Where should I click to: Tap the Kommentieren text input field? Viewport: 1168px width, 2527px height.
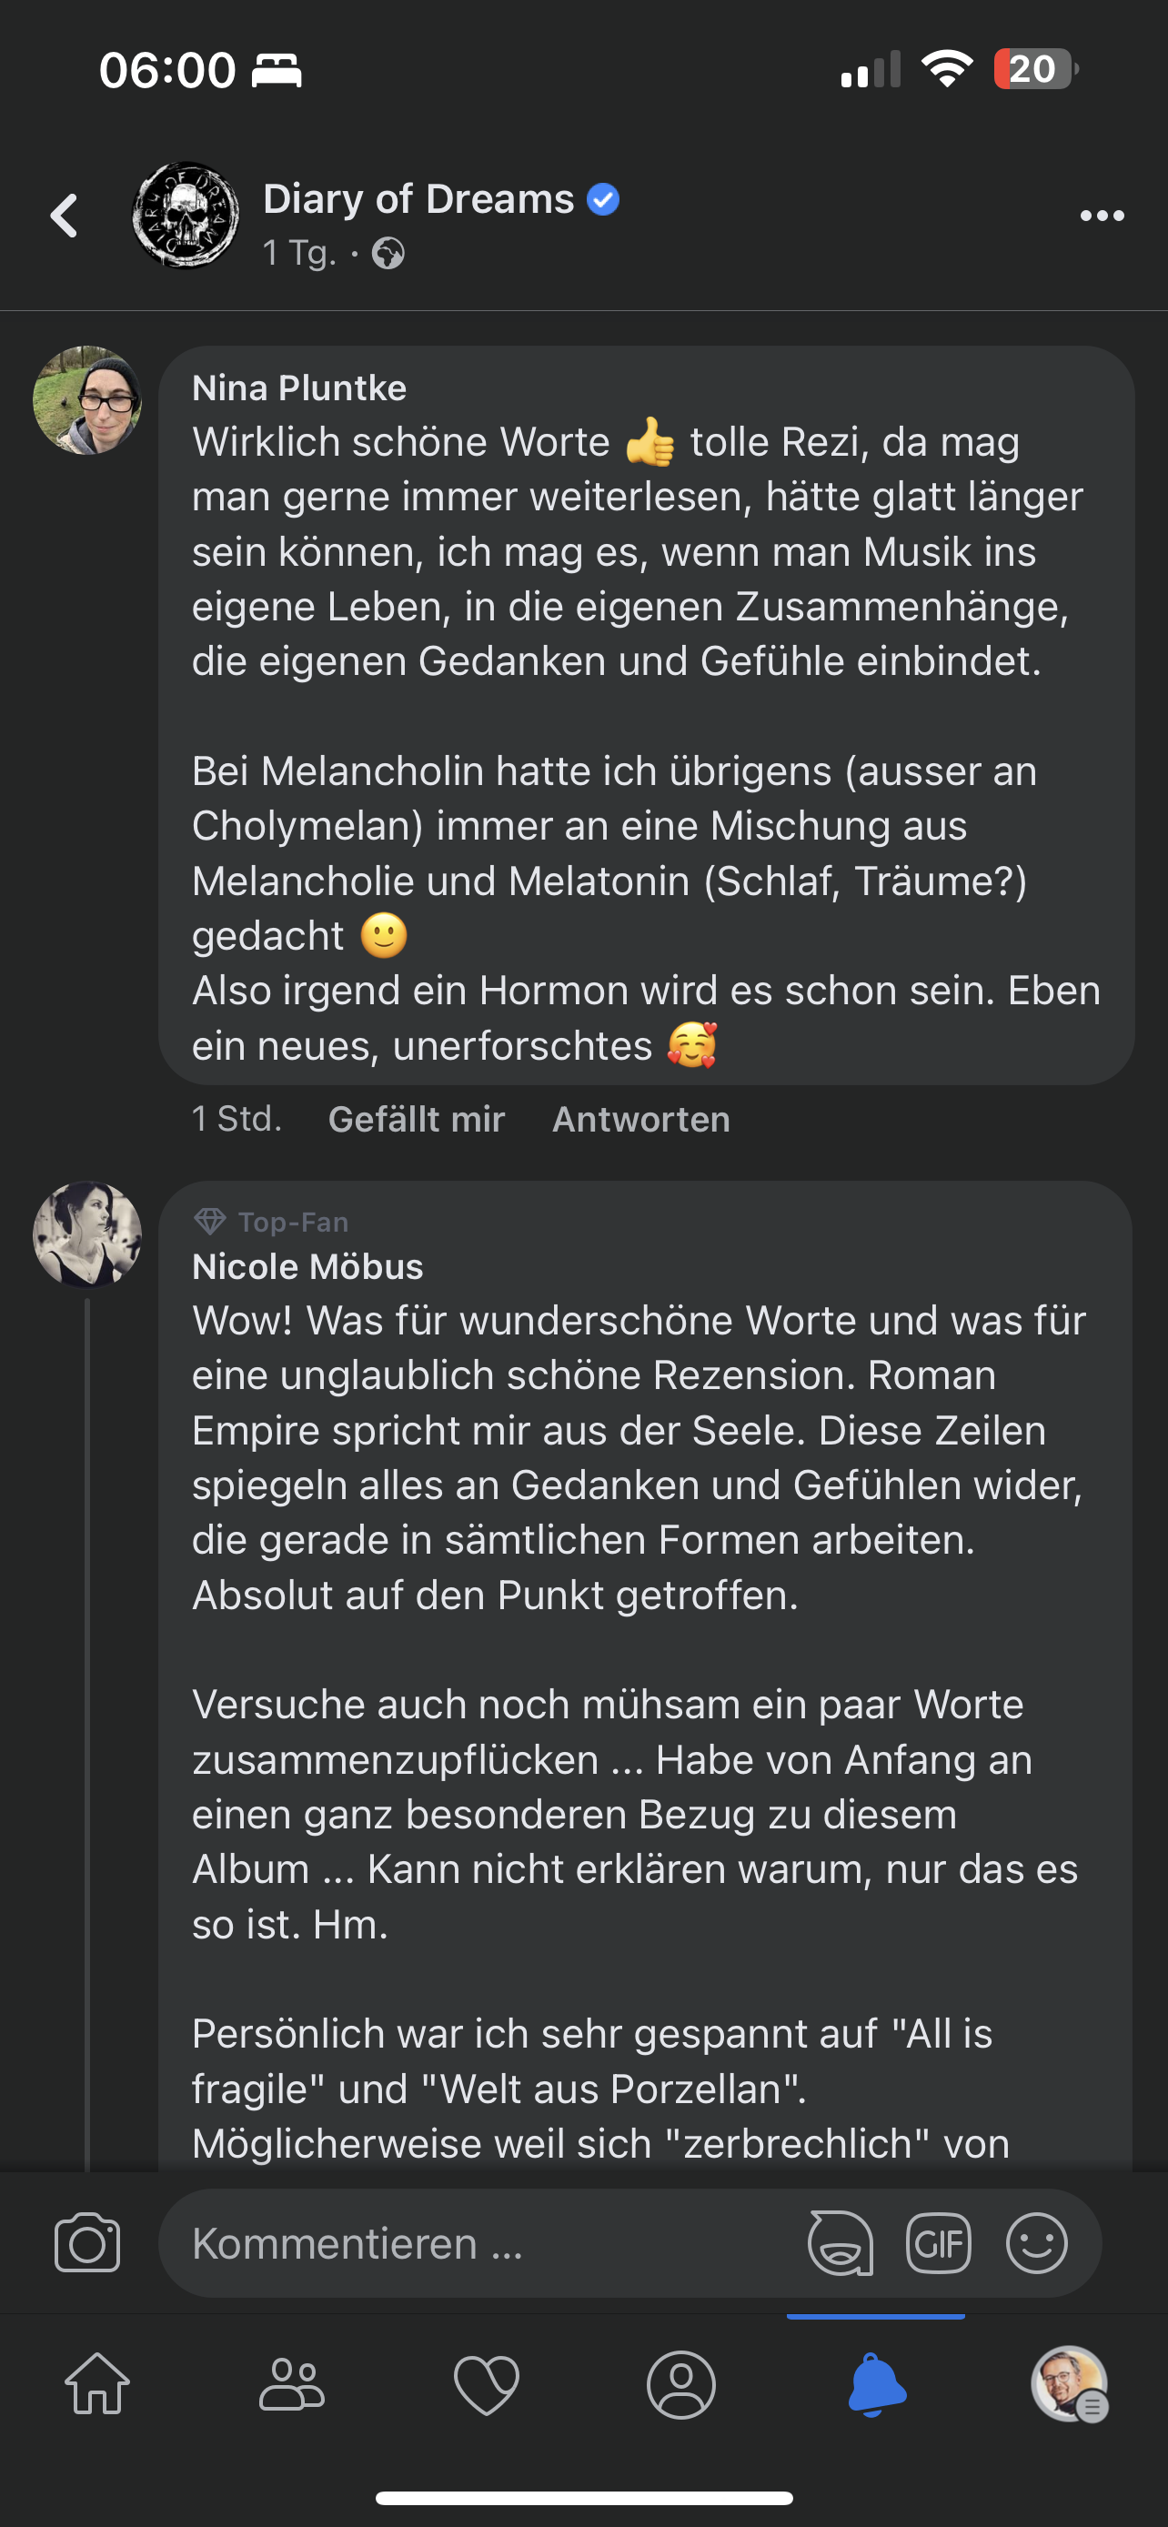[470, 2243]
